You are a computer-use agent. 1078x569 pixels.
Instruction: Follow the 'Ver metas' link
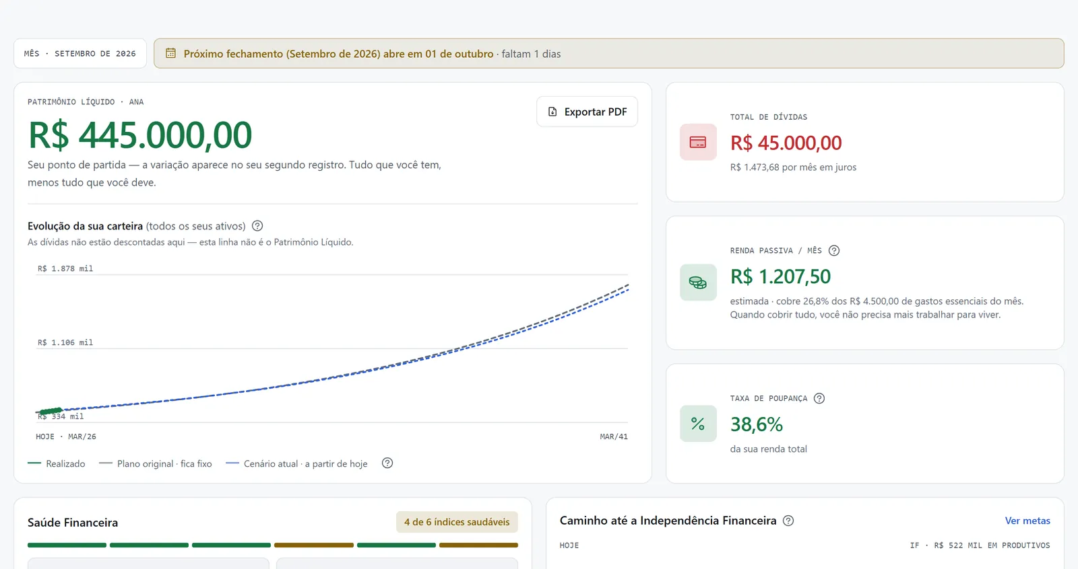click(1027, 521)
